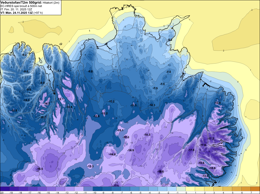This screenshot has height=194, width=260.
Task: Pick legend swatch between -15 and -14
Action: 51,189
